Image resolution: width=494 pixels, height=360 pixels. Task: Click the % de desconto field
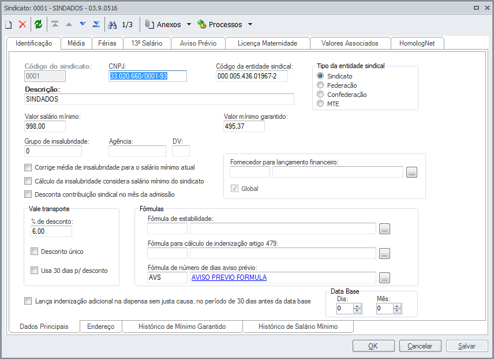(51, 231)
